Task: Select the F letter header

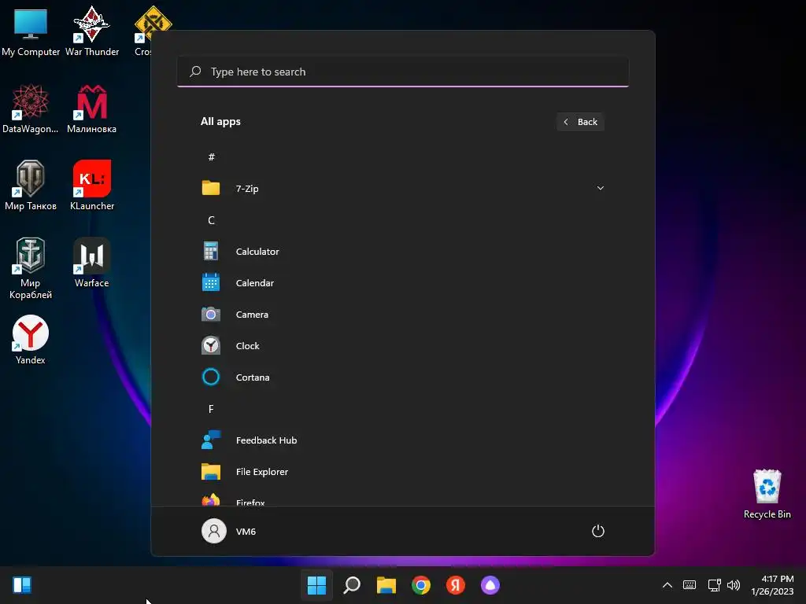Action: (x=211, y=409)
